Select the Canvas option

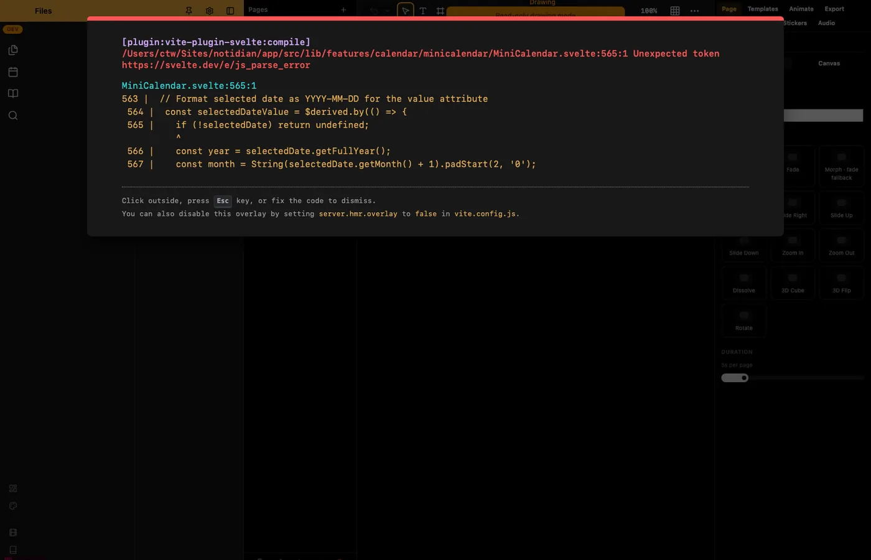tap(829, 63)
